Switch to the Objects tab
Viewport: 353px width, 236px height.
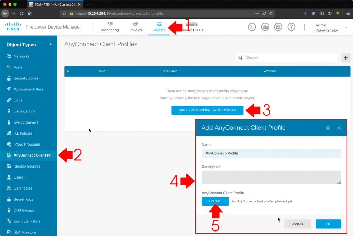point(159,27)
